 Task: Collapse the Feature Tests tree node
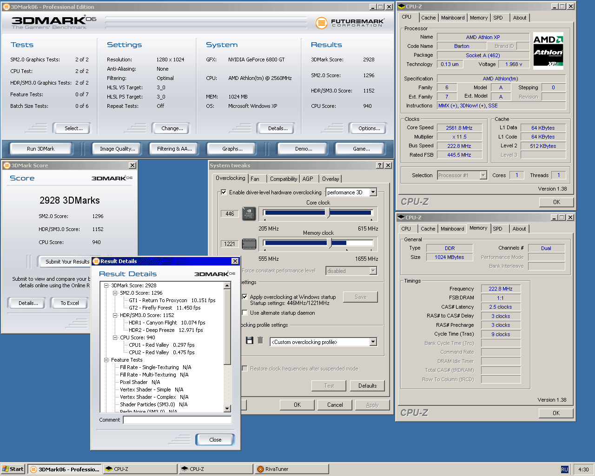coord(106,360)
